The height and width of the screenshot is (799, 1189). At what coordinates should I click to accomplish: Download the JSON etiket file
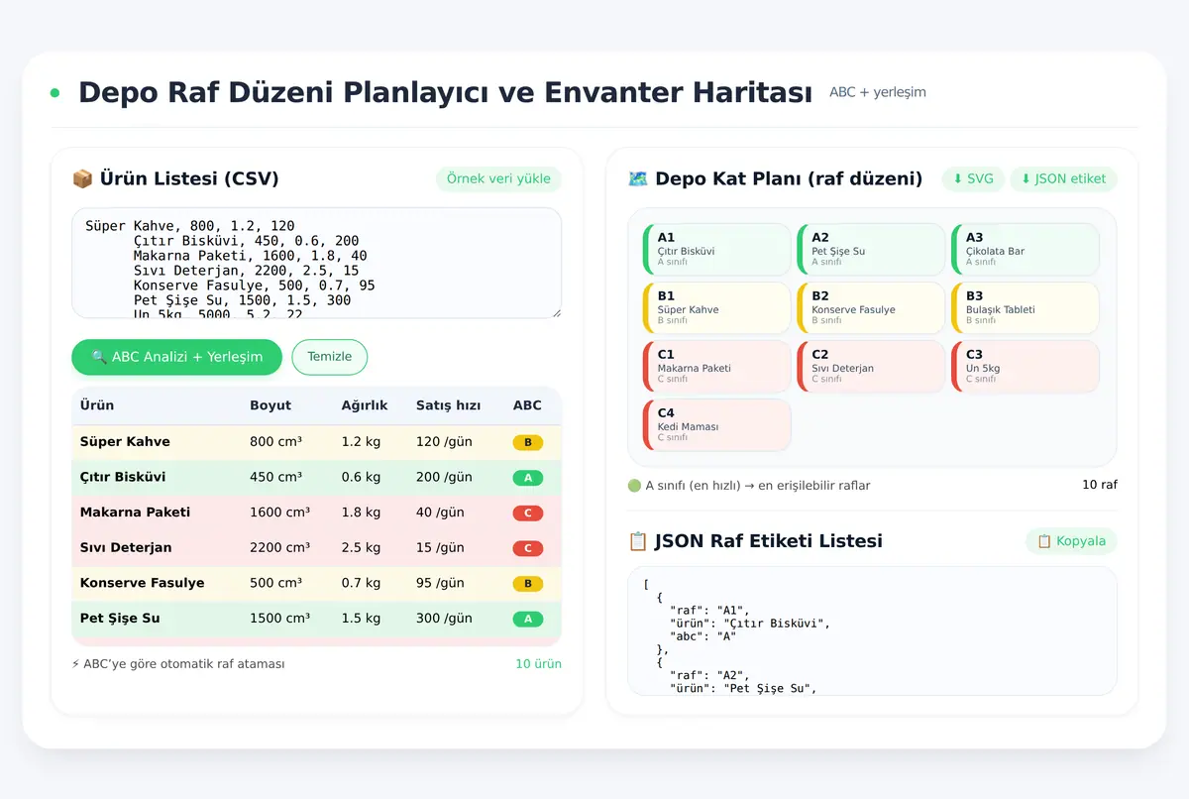click(x=1063, y=179)
